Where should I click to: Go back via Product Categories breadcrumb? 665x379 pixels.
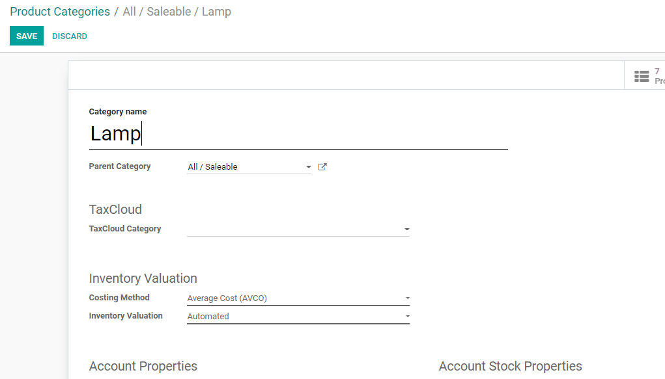60,12
